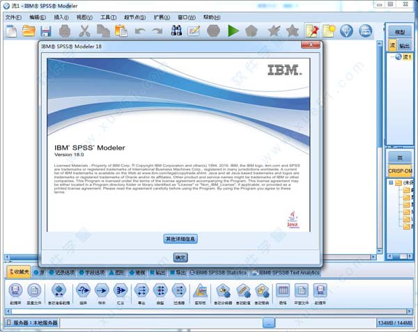Create a new stream from toolbar
The image size is (418, 332).
coord(11,31)
